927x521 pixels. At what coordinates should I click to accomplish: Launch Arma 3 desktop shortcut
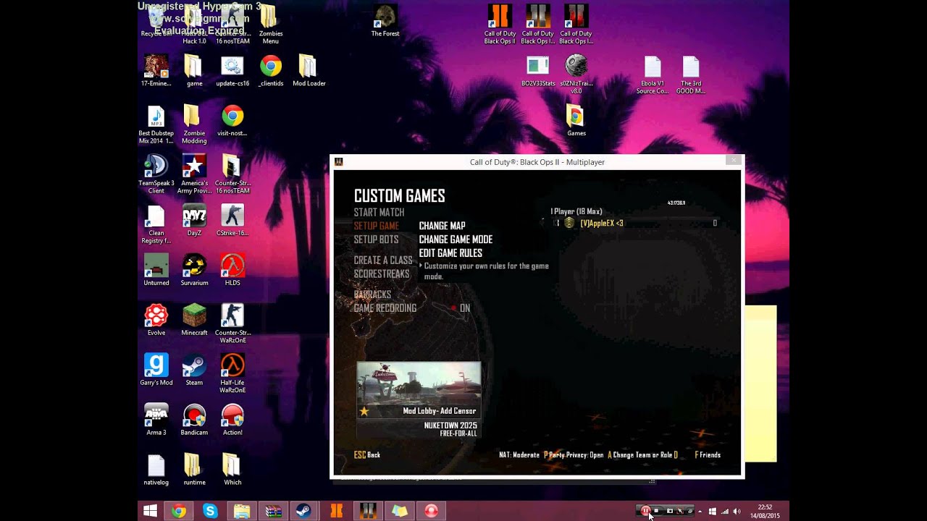[156, 420]
